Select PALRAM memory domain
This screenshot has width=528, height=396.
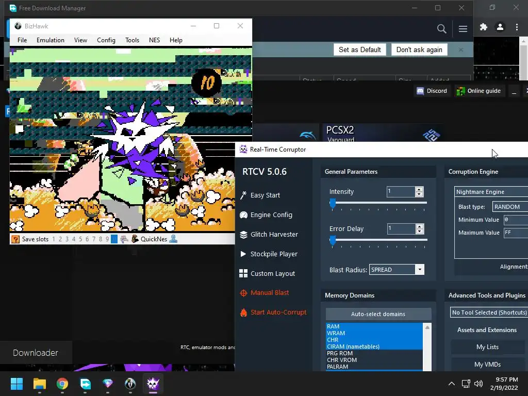374,367
